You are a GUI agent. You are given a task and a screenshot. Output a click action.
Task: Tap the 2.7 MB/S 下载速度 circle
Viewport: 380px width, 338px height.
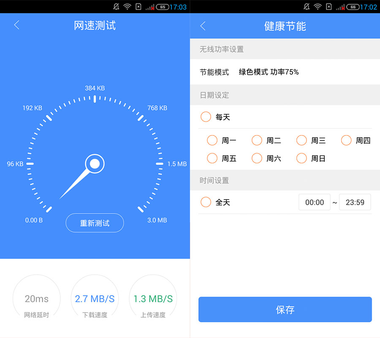point(95,299)
